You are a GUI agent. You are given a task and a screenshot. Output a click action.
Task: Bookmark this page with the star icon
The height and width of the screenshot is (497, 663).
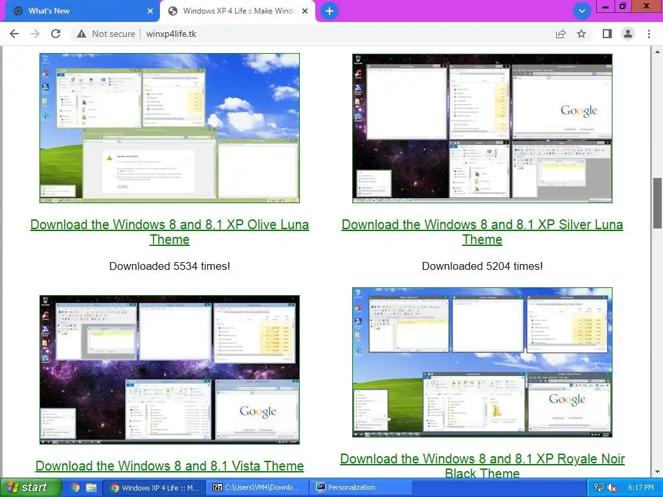pos(581,34)
